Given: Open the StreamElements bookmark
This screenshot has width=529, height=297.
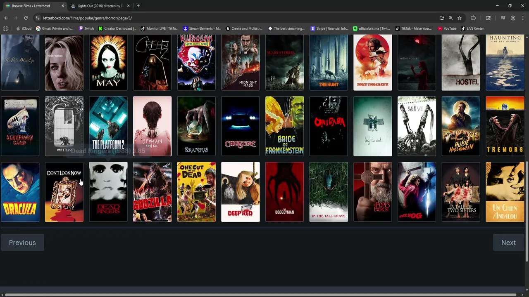Looking at the screenshot, I should click(x=202, y=28).
